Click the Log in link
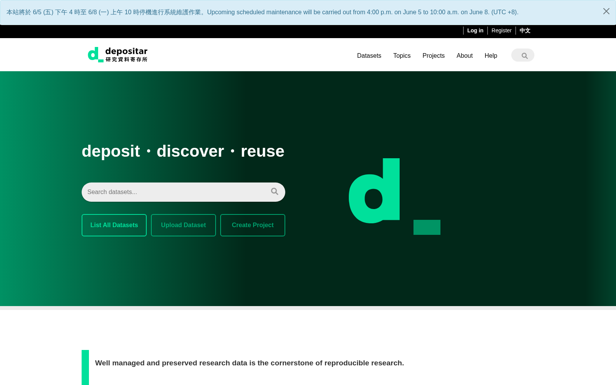The image size is (616, 385). click(475, 30)
